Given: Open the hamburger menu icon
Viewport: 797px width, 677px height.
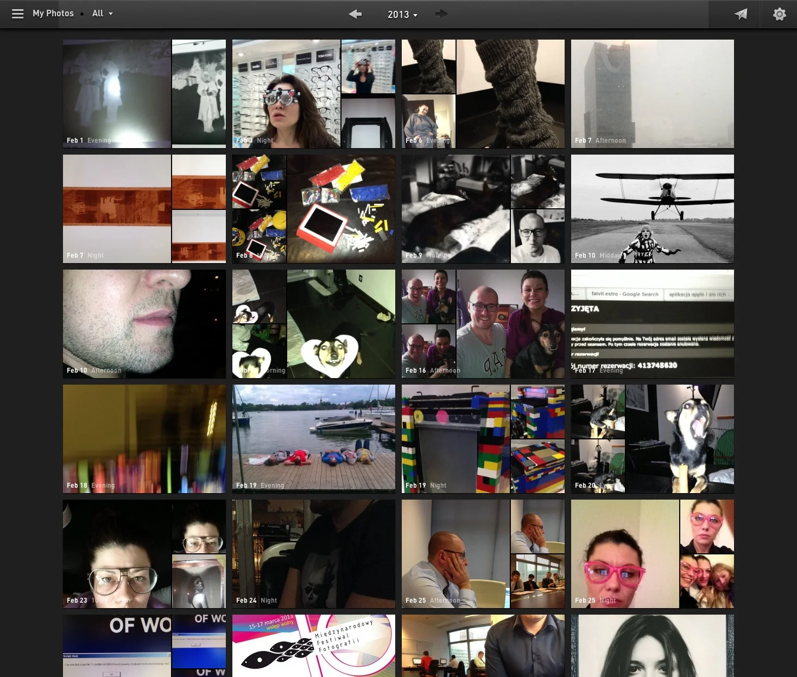Looking at the screenshot, I should (x=18, y=14).
